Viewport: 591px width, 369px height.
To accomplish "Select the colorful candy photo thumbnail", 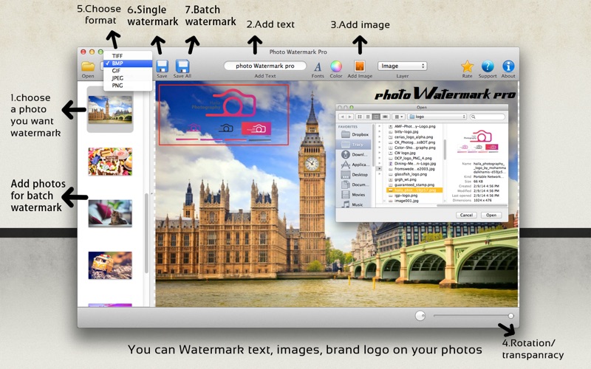I will (110, 162).
